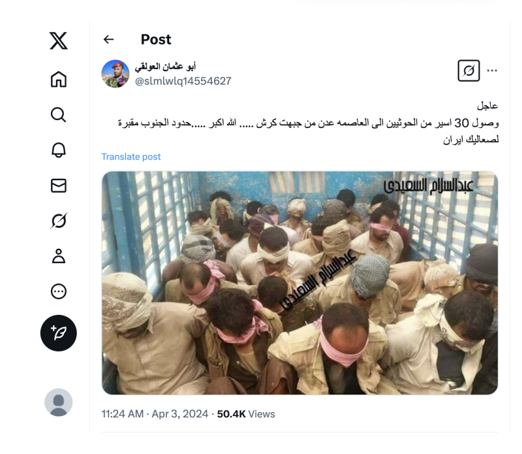Screen dimensions: 522x454
Task: Open Profile person icon
Action: 59,256
